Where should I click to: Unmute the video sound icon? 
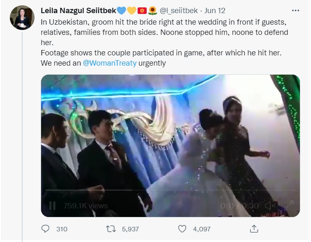(270, 206)
